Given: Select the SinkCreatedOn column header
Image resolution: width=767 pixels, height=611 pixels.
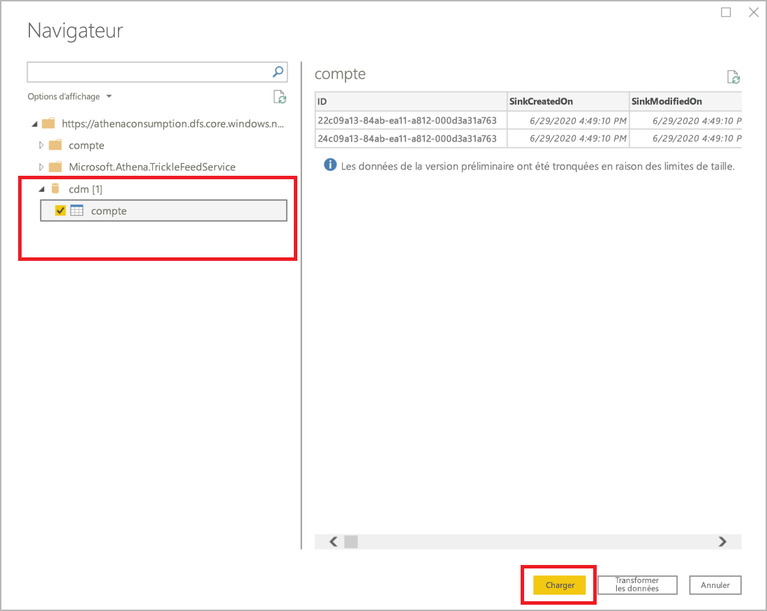Looking at the screenshot, I should (x=568, y=101).
